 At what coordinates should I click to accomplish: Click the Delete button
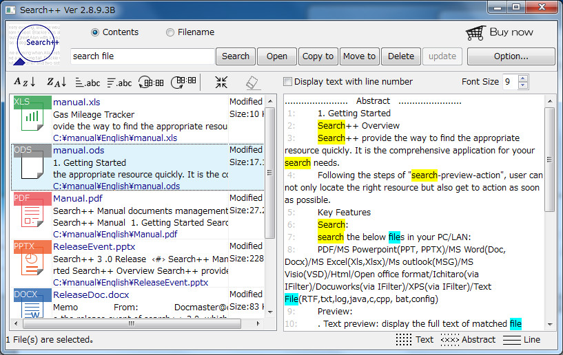[400, 56]
